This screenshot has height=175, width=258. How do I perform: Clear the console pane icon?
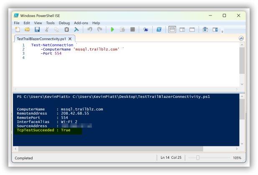tap(77, 30)
